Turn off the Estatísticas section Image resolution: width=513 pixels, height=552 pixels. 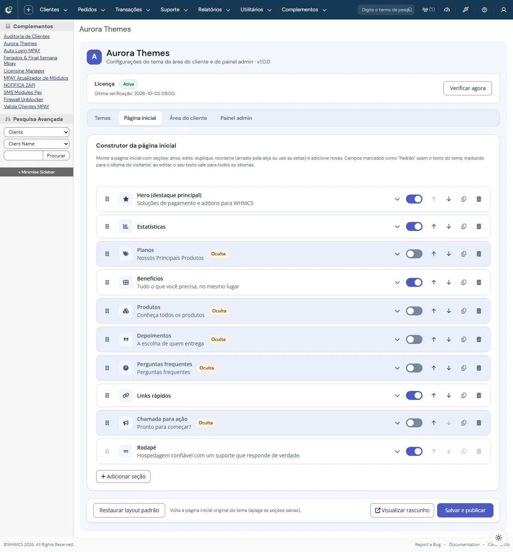[414, 226]
